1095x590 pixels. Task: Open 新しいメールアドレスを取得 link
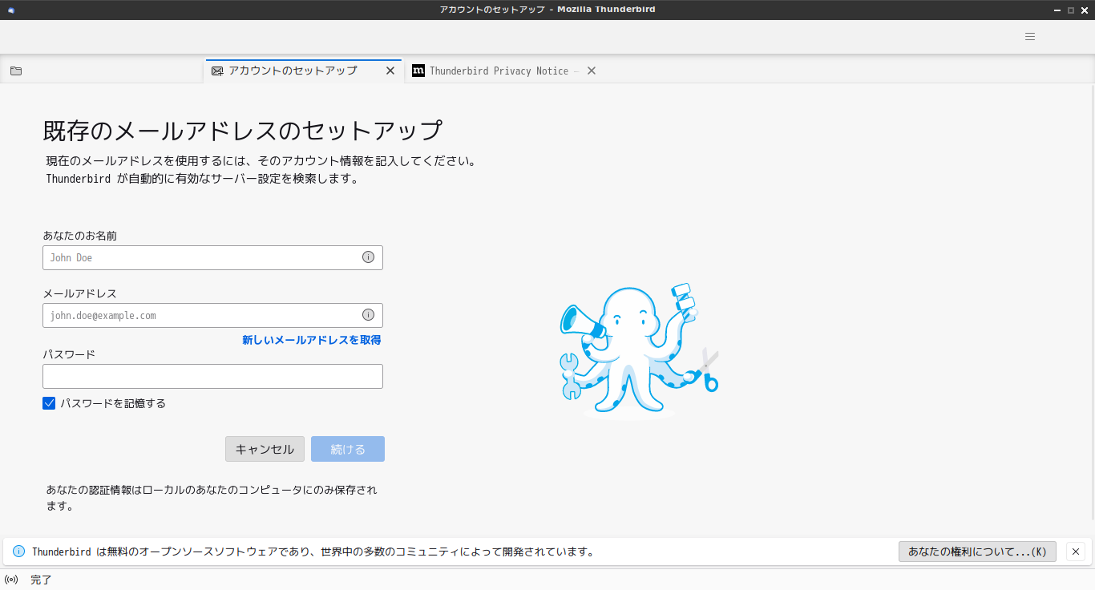click(312, 340)
